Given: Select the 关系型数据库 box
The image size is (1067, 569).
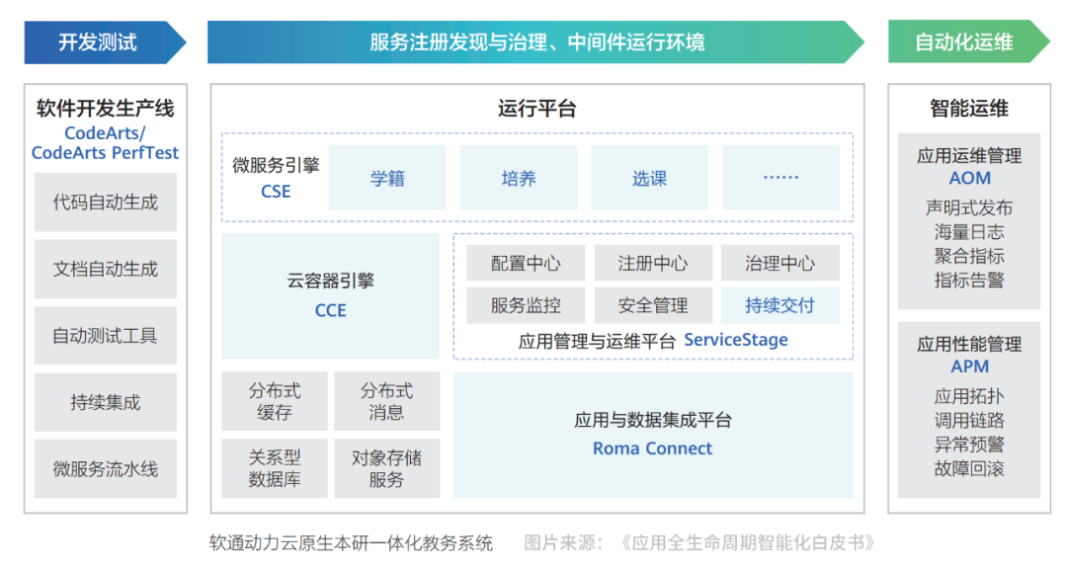Looking at the screenshot, I should (x=275, y=468).
